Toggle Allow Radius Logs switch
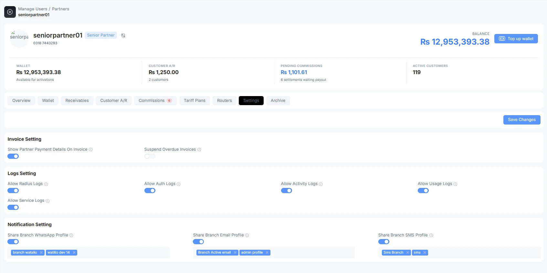 [13, 191]
